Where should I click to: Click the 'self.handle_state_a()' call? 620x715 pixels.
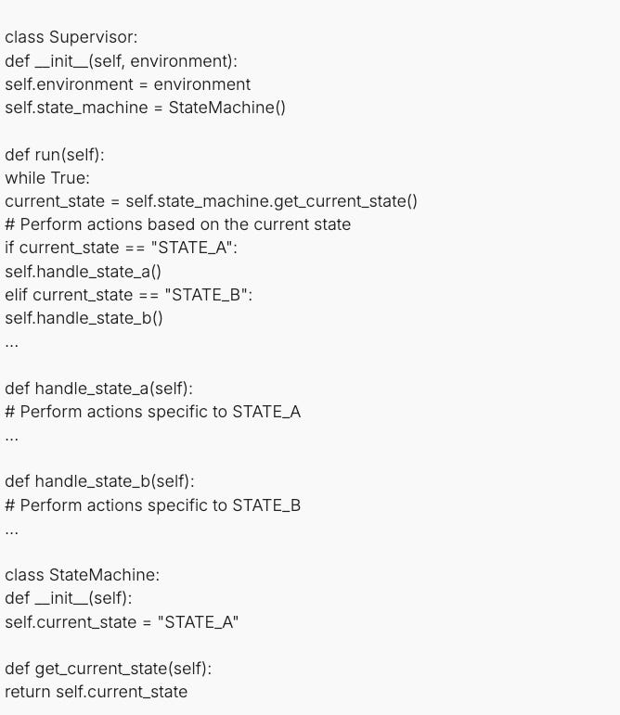coord(83,272)
